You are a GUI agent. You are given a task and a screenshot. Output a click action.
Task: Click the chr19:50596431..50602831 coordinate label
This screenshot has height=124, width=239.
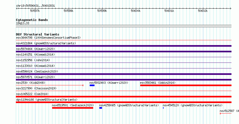coord(35,6)
